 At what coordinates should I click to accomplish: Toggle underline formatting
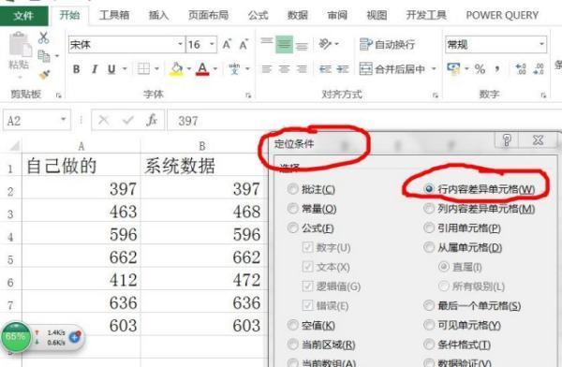point(111,69)
